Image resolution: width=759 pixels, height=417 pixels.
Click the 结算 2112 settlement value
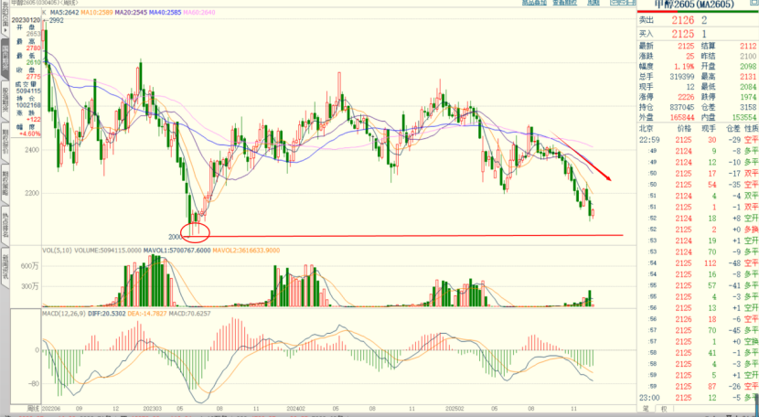click(x=748, y=46)
